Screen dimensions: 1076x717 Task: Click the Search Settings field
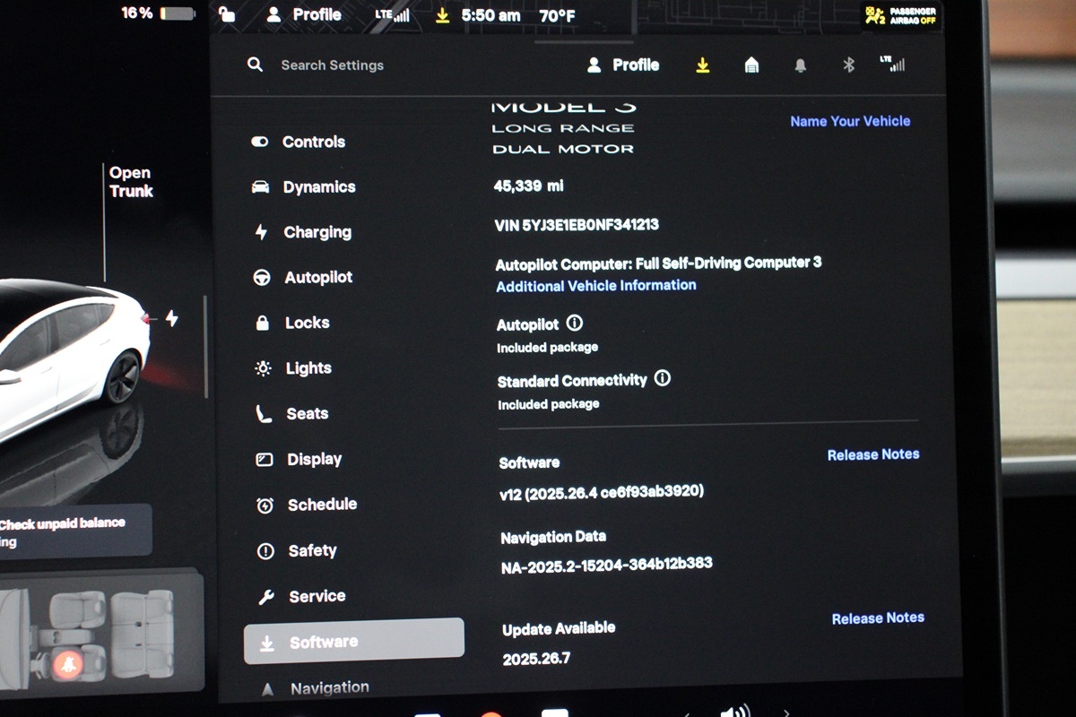point(332,65)
